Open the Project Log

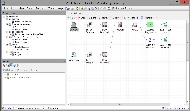click(x=131, y=18)
